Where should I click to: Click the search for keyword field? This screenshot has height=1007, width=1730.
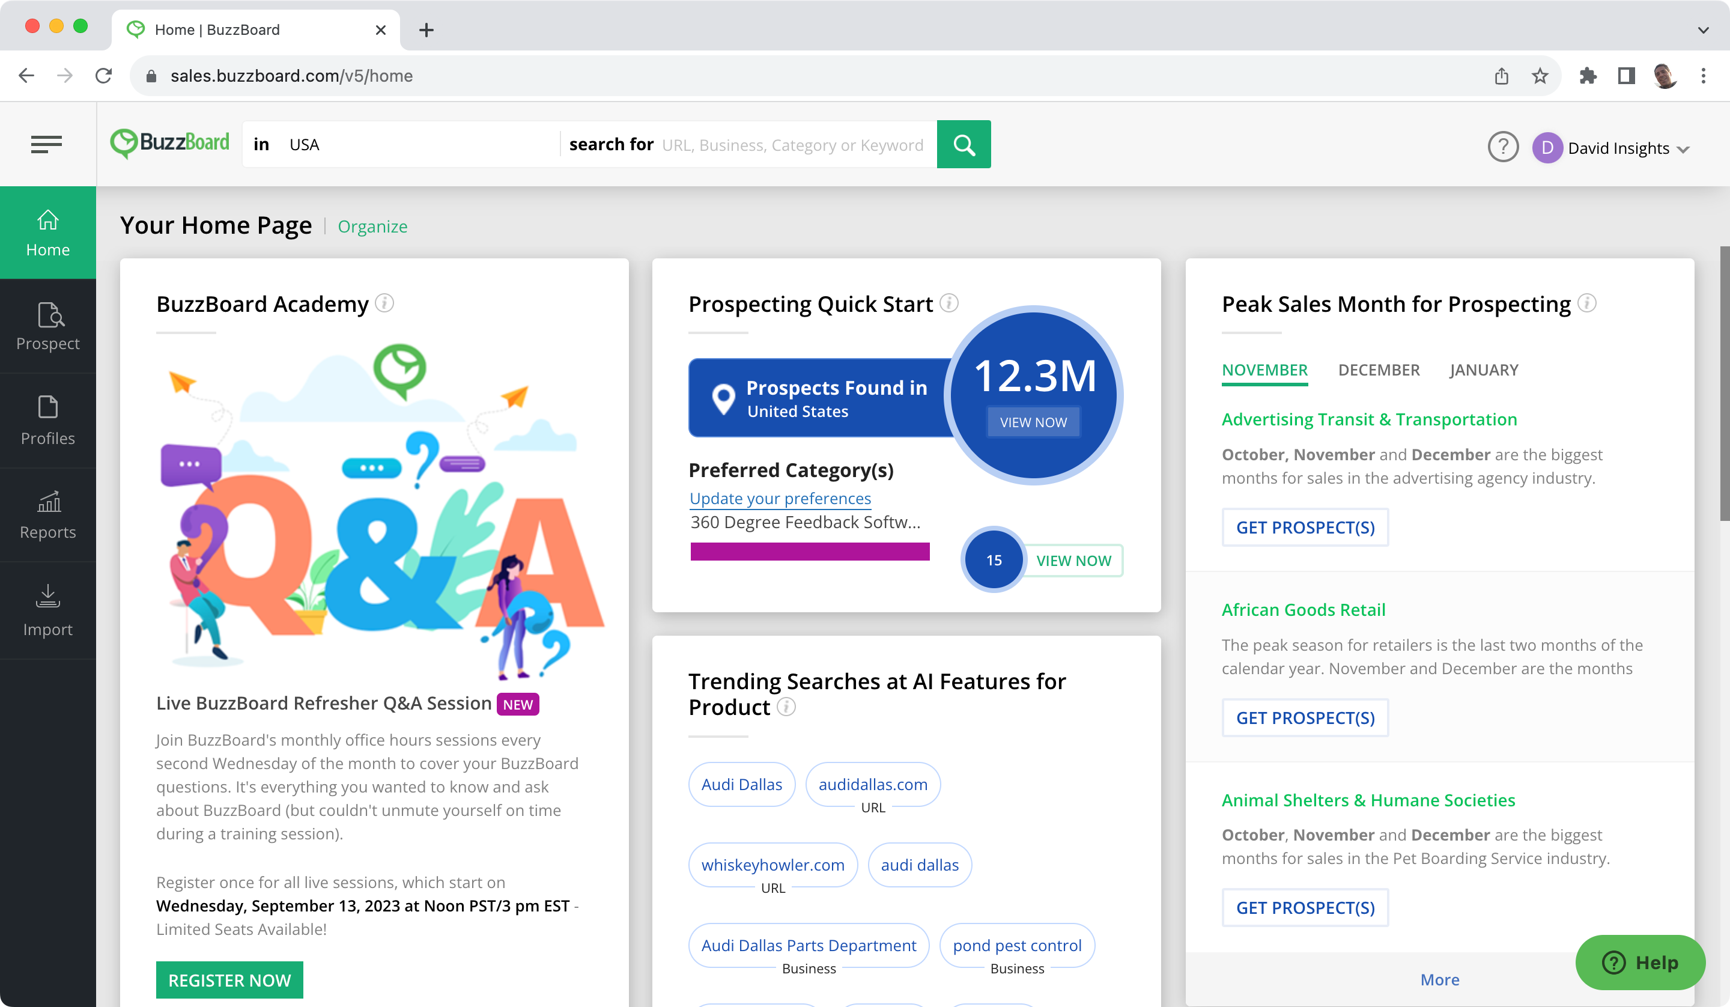coord(793,145)
